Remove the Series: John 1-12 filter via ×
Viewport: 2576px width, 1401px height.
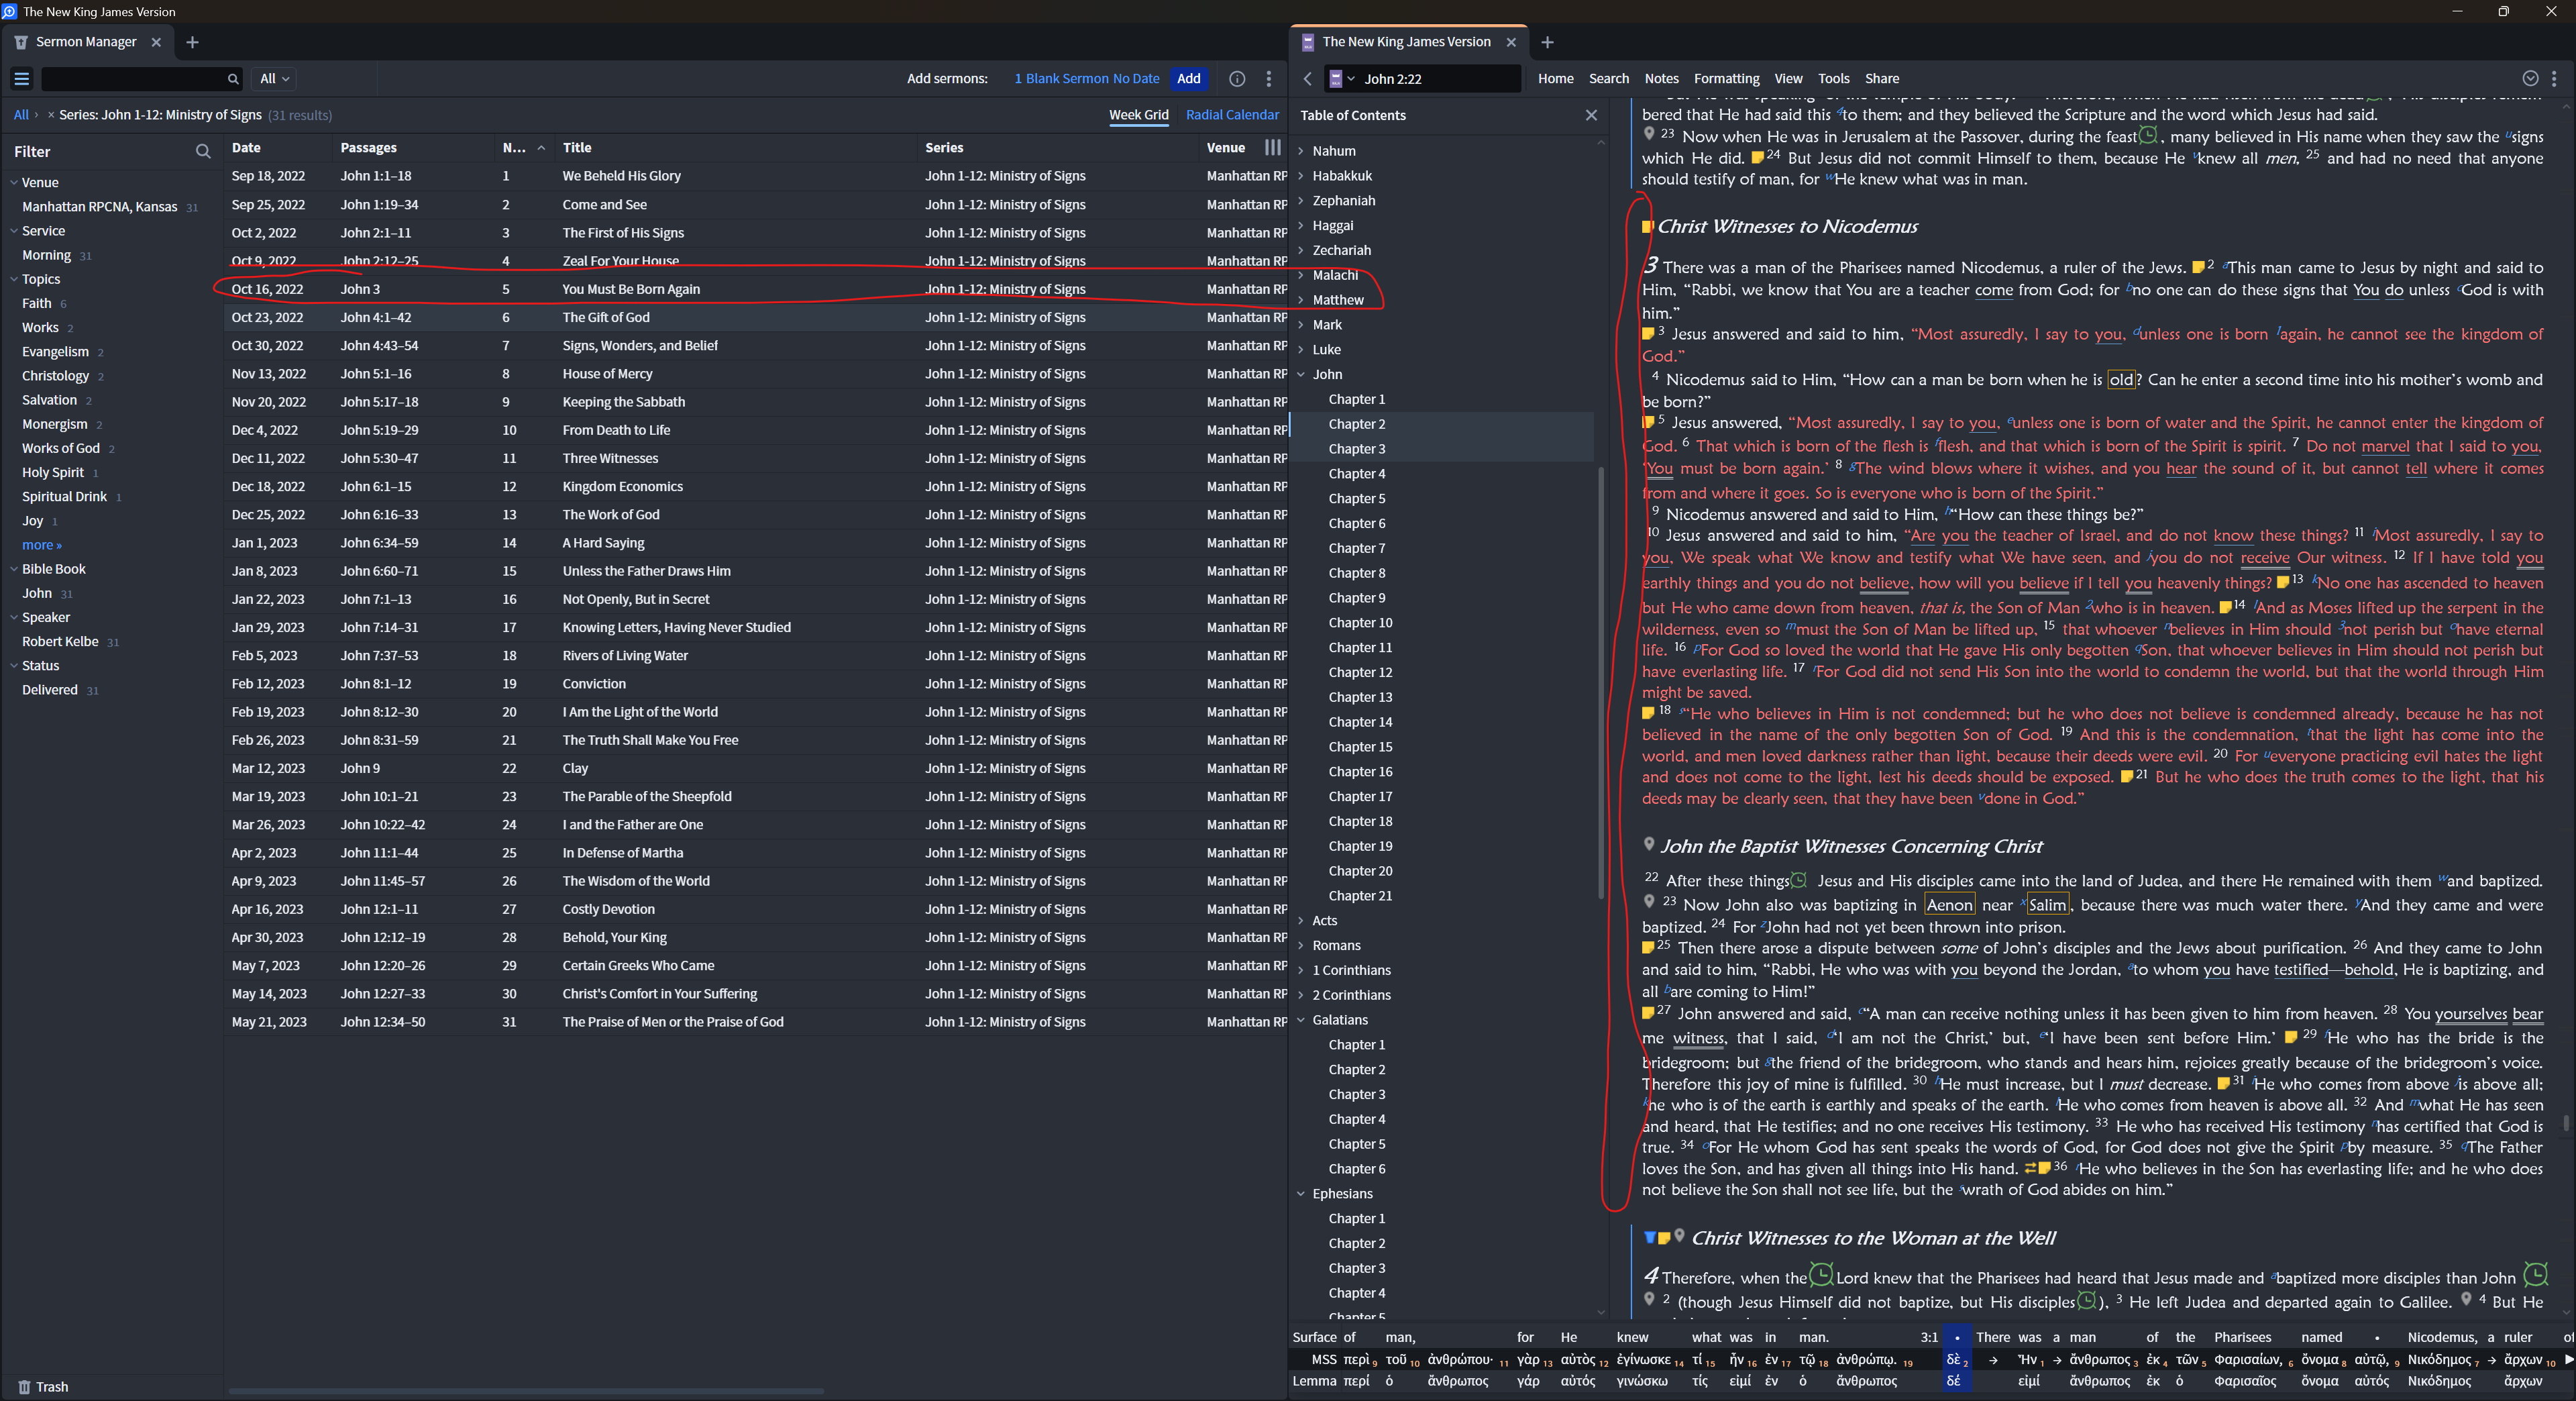tap(51, 115)
